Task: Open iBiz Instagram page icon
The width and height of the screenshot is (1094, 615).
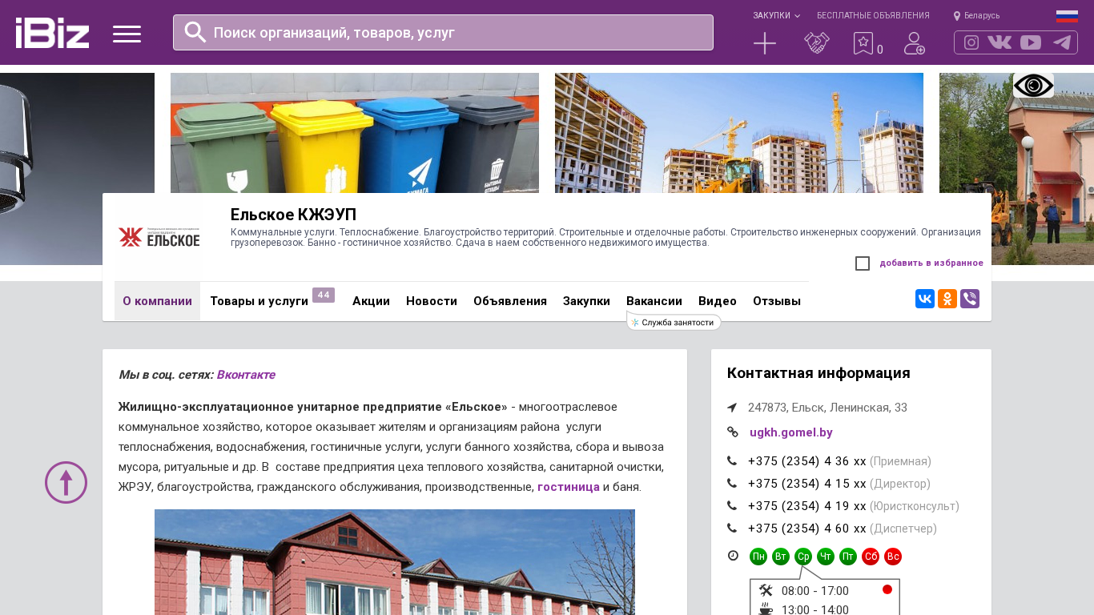Action: 971,42
